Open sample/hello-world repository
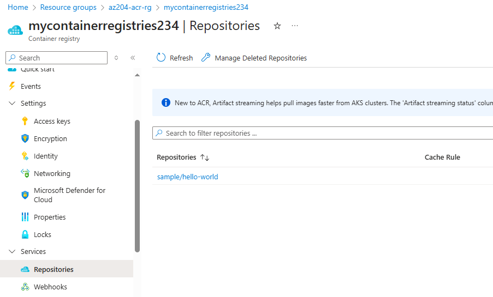 click(187, 177)
